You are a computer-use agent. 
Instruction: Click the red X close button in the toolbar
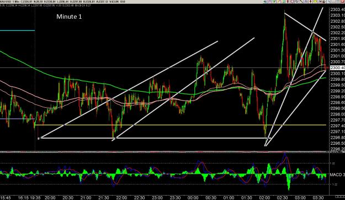[x=342, y=2]
